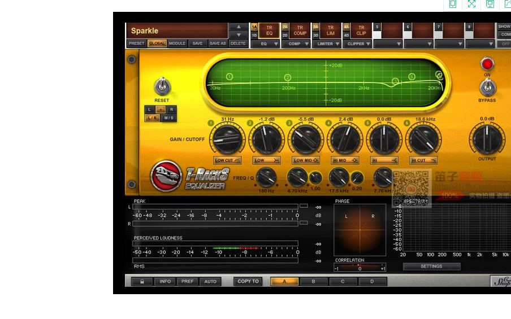Click the phase scope display
This screenshot has height=319, width=511.
click(x=360, y=230)
